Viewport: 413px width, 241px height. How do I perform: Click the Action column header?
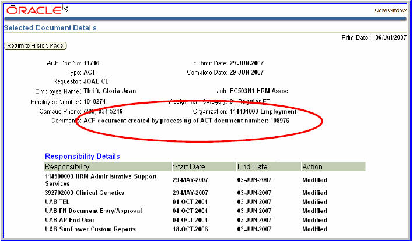(x=312, y=167)
